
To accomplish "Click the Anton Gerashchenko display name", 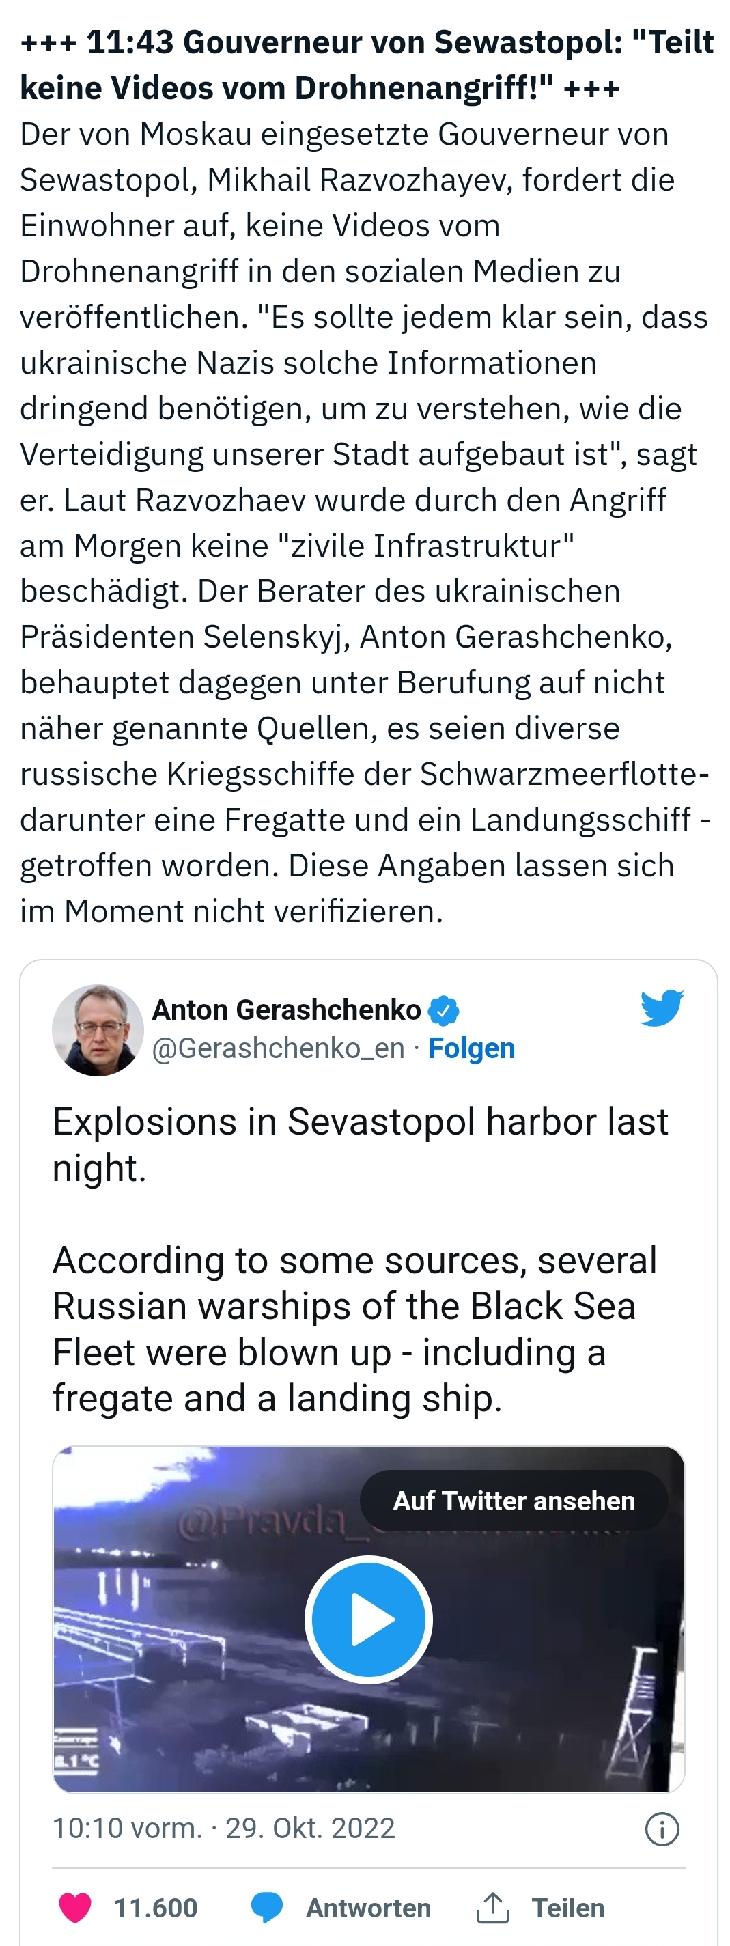I will pos(286,1010).
